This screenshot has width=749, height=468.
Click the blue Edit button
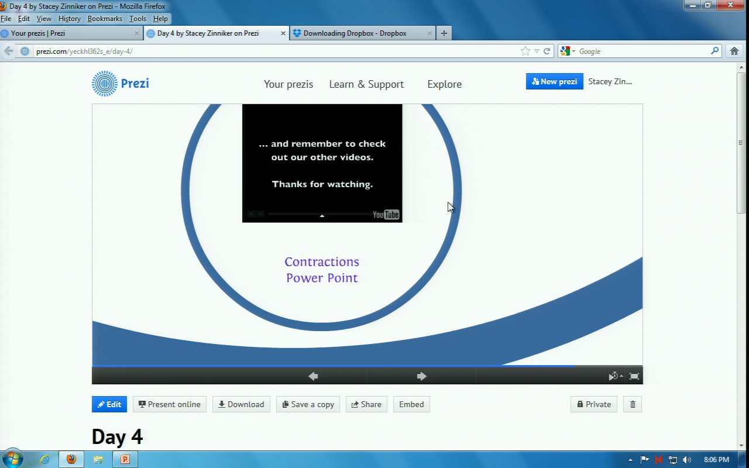(x=109, y=404)
